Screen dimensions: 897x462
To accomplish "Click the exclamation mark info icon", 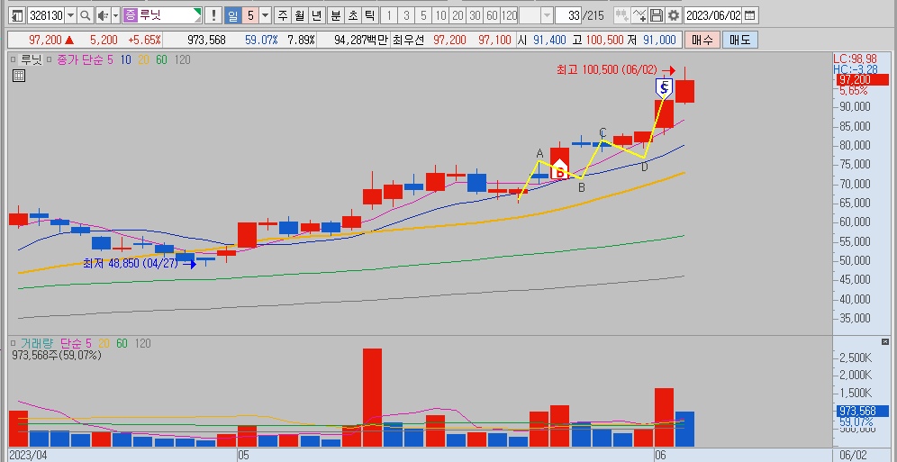I will tap(213, 15).
